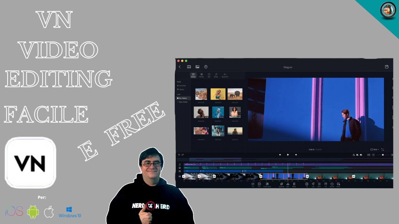Click the text track icon
Screen dimensions: 399x224
[180, 168]
